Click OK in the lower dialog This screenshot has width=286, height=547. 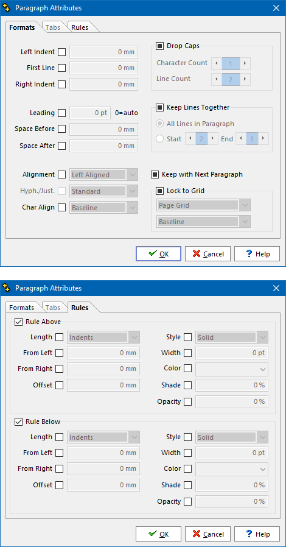(x=158, y=534)
